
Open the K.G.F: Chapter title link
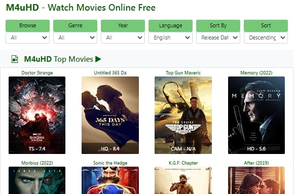point(183,163)
